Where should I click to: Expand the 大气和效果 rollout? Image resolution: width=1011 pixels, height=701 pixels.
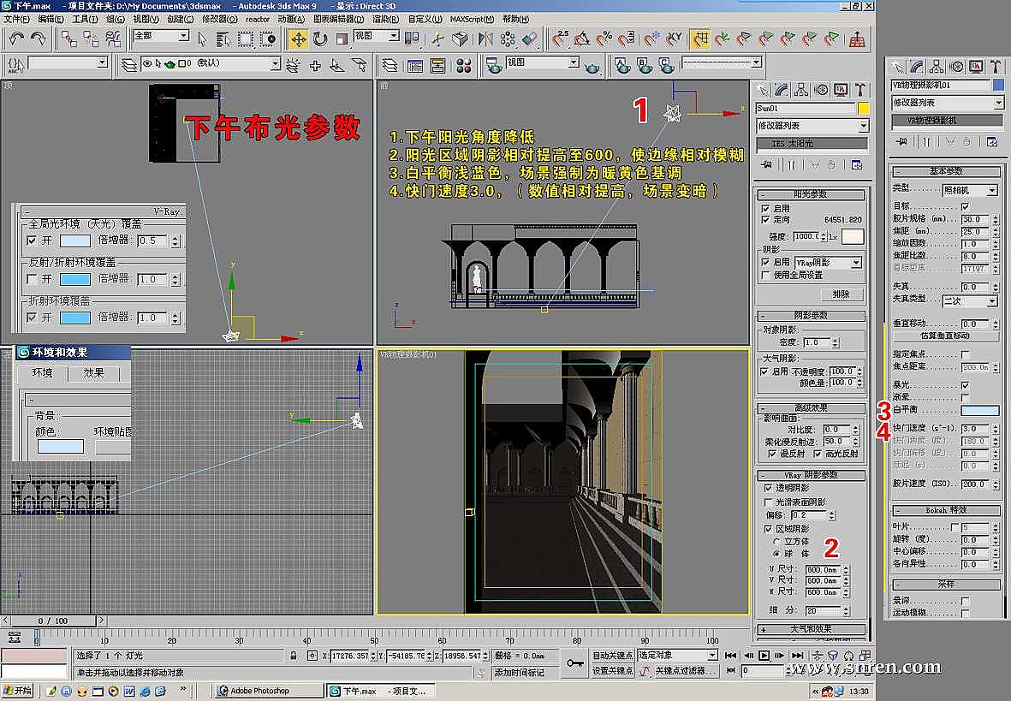(x=810, y=629)
